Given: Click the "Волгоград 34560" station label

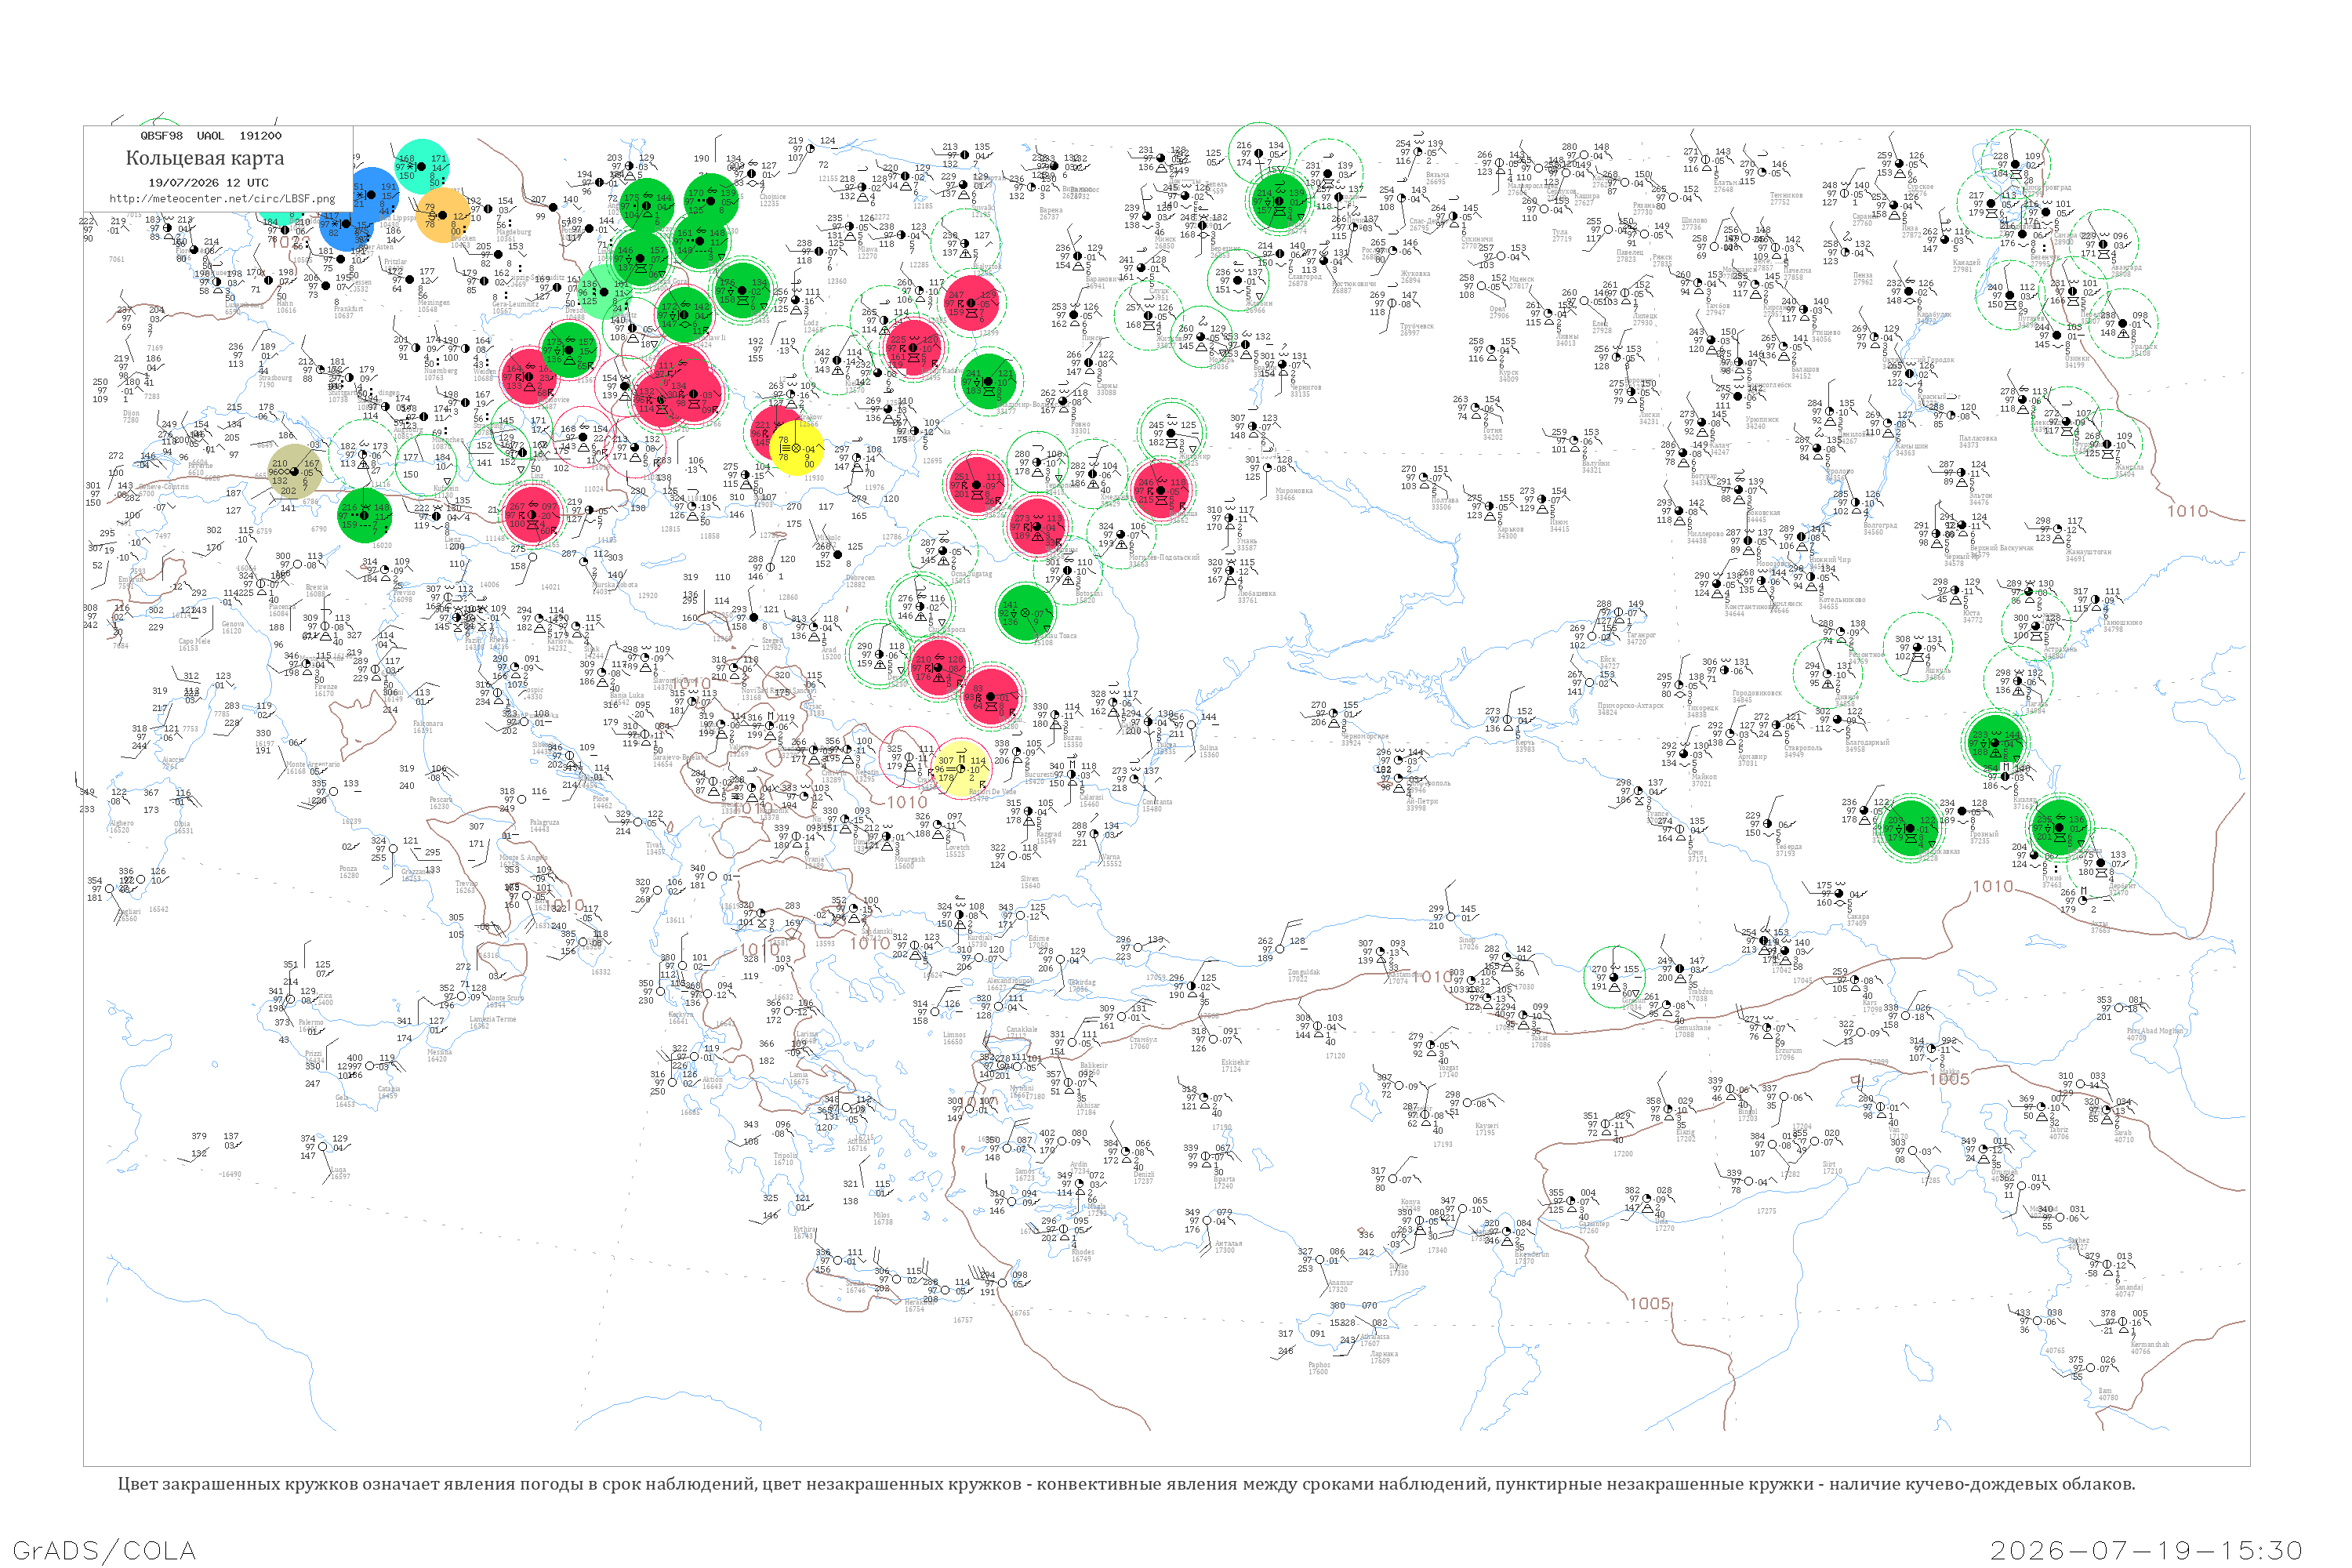Looking at the screenshot, I should click(x=1880, y=528).
